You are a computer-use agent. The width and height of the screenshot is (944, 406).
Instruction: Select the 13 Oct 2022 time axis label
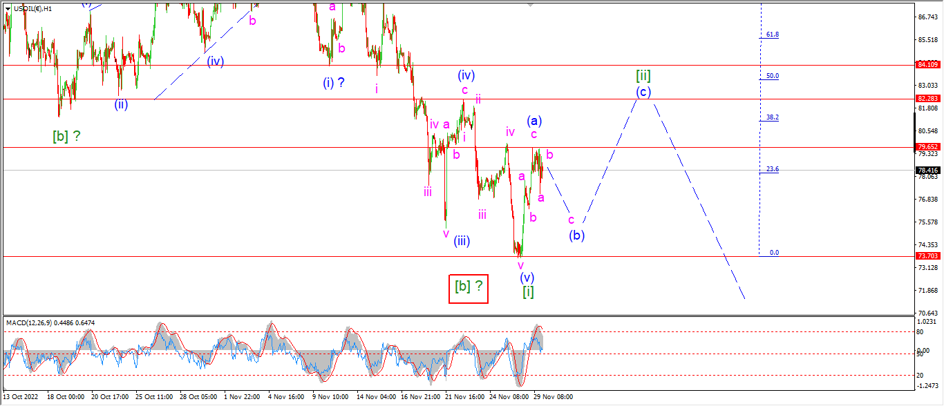coord(21,398)
